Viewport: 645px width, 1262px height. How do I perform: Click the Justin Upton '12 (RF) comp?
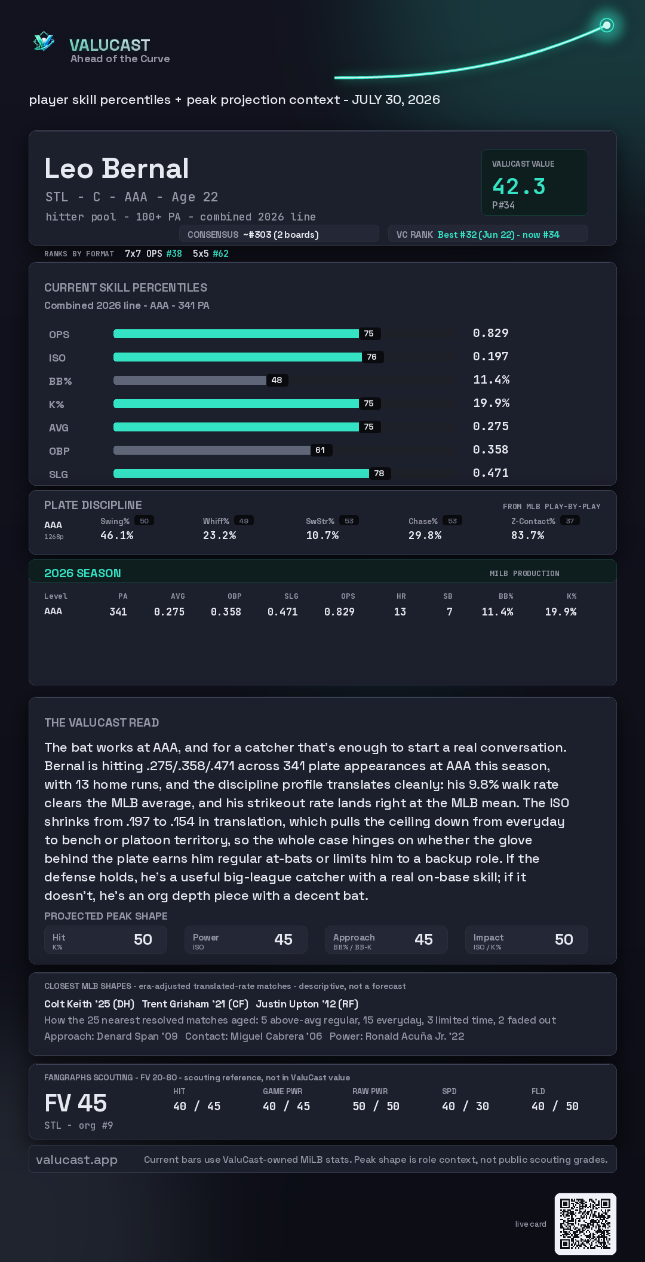click(307, 1004)
